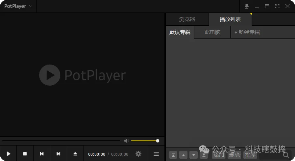
Task: Select the 默认专辑 album tab
Action: point(180,32)
